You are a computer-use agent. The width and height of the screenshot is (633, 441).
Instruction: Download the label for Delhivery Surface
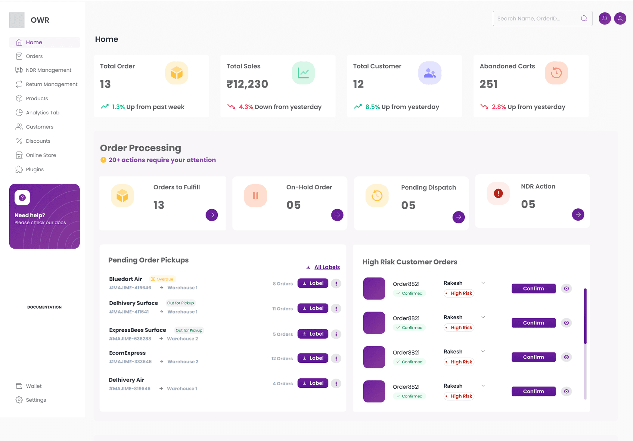312,308
